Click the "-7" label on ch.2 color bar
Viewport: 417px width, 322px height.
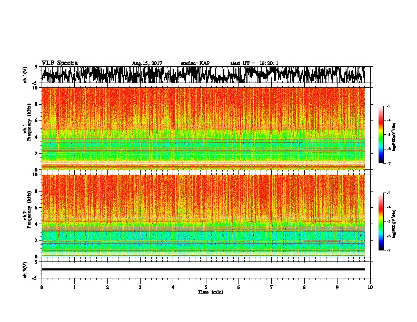[x=389, y=250]
